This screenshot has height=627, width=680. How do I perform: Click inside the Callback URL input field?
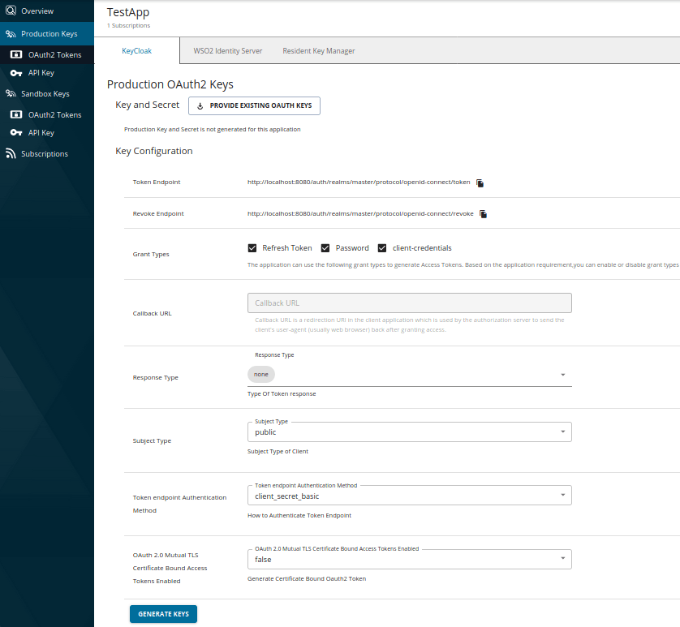point(409,302)
